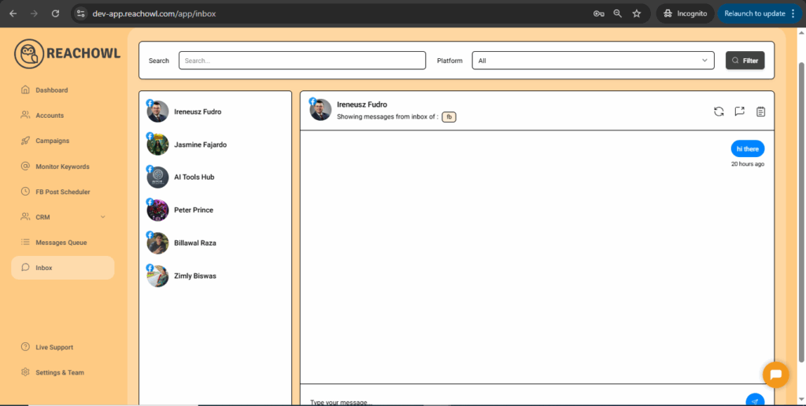Click the page vertical scrollbar
This screenshot has height=406, width=806.
coord(800,212)
